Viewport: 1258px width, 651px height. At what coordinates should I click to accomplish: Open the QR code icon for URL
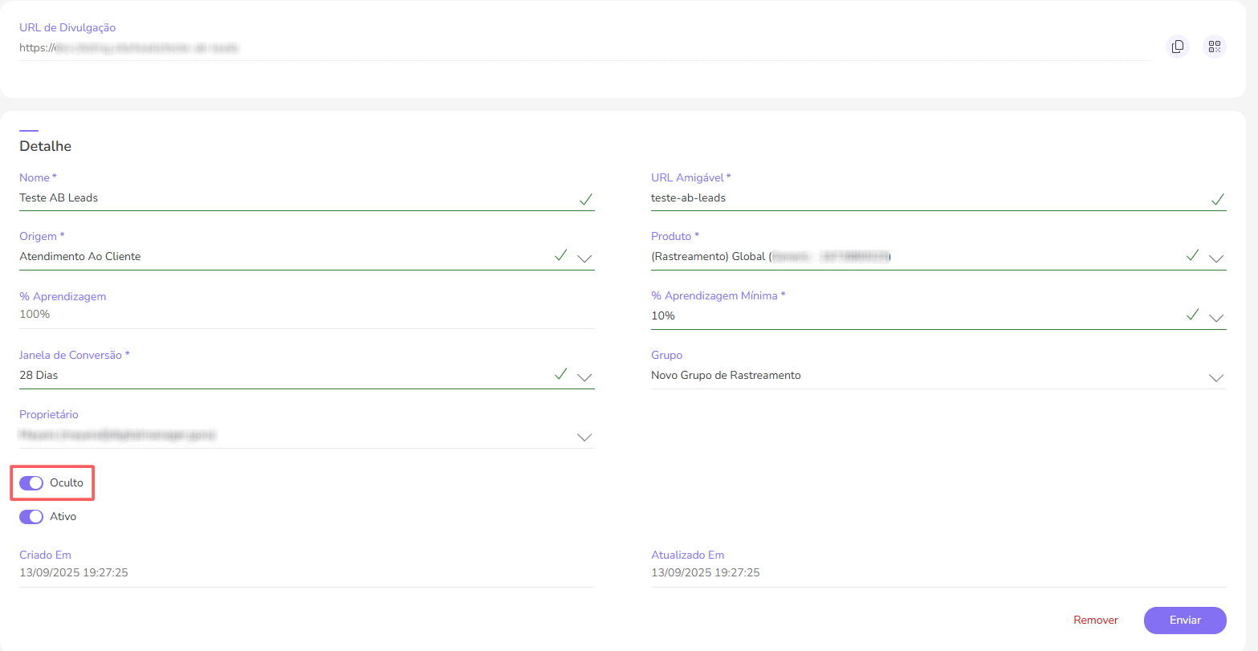tap(1214, 47)
